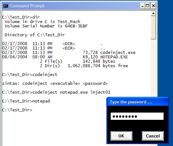Click the '142,848 bytes' total text
The width and height of the screenshot is (173, 146).
tap(99, 61)
